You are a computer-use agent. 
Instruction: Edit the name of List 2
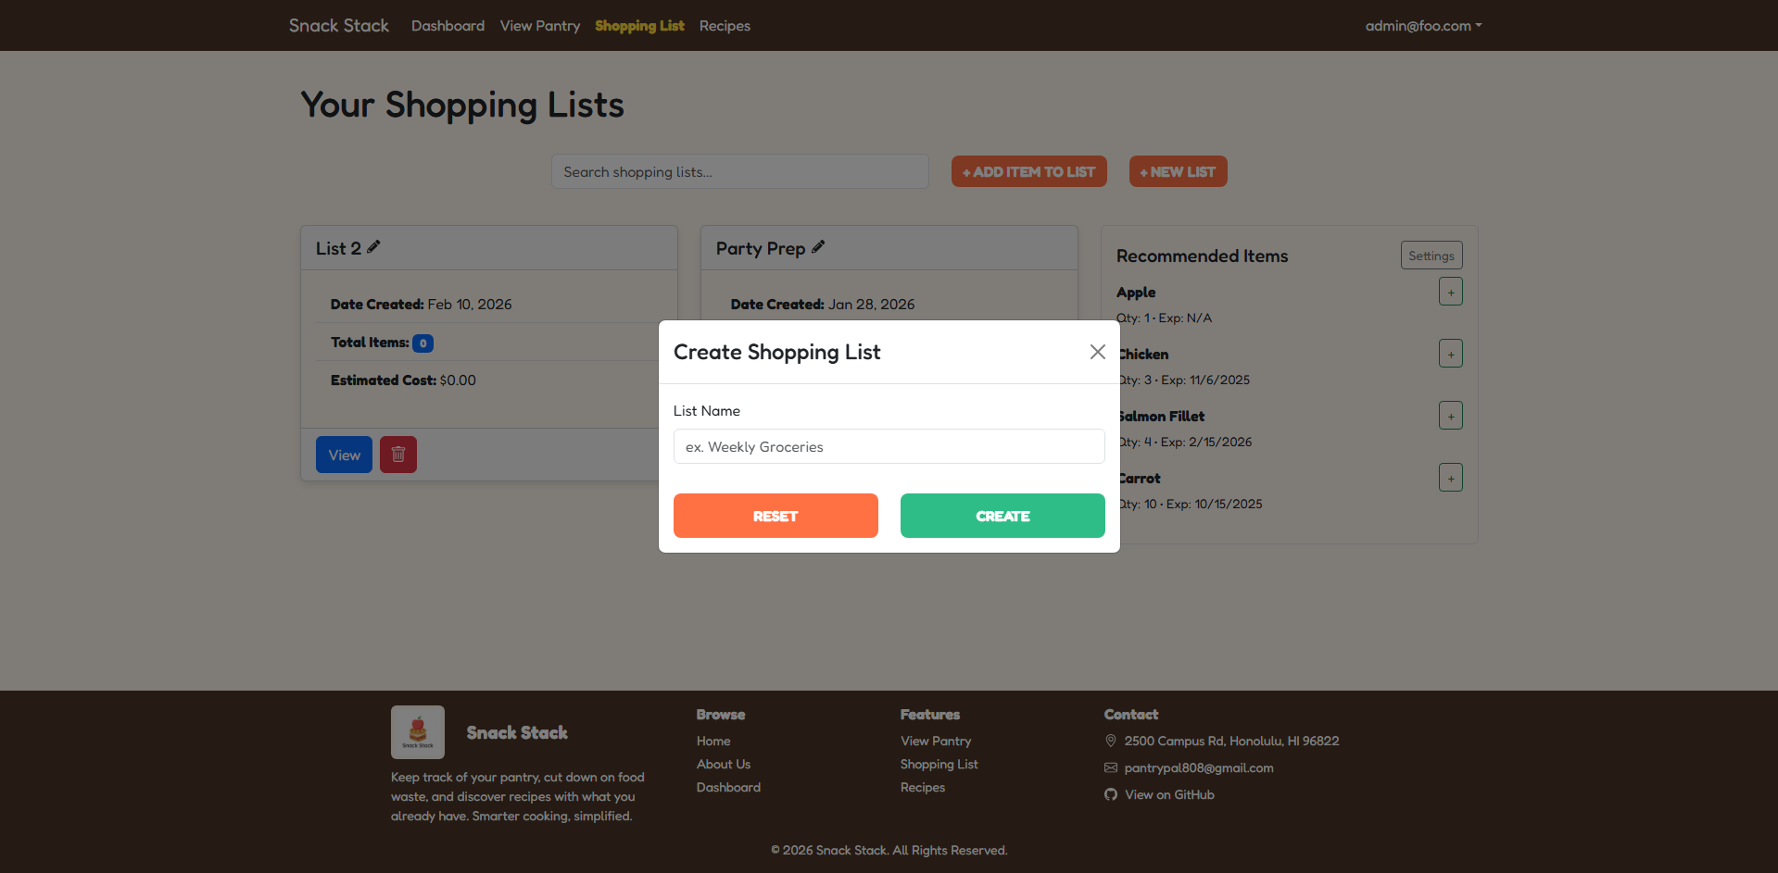[x=374, y=246]
